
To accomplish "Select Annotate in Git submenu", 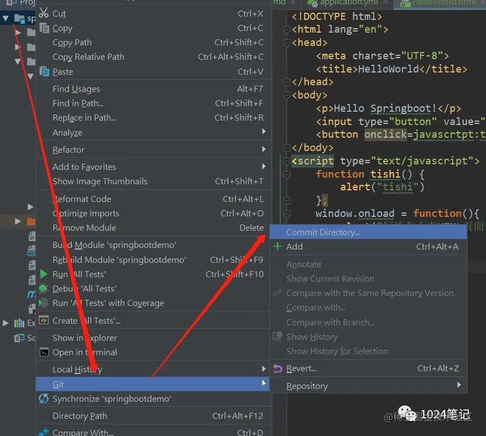I will [368, 264].
